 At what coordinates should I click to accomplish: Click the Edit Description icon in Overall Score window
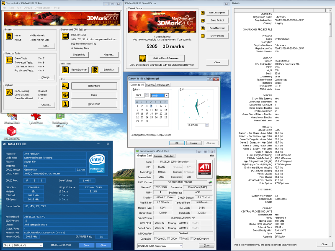pos(203,13)
